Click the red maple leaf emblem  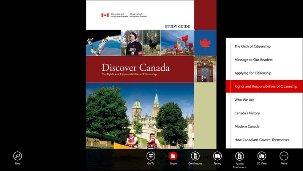(205, 43)
